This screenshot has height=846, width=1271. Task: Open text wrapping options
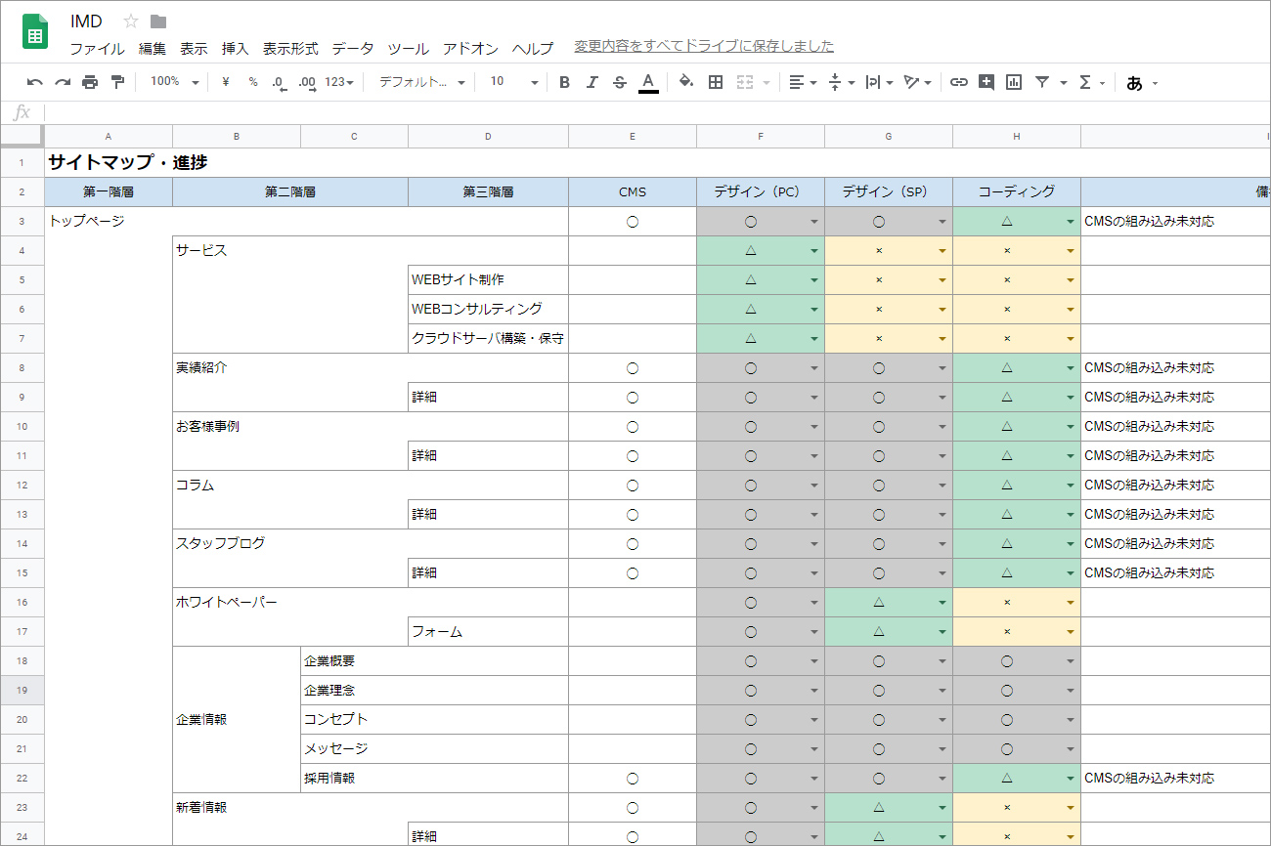pos(880,82)
